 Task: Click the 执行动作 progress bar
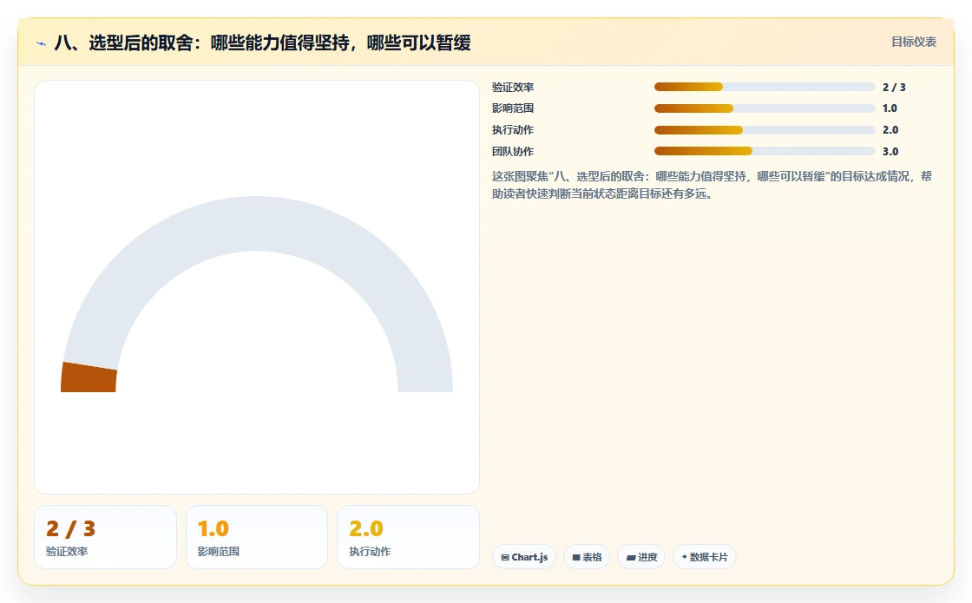coord(765,130)
